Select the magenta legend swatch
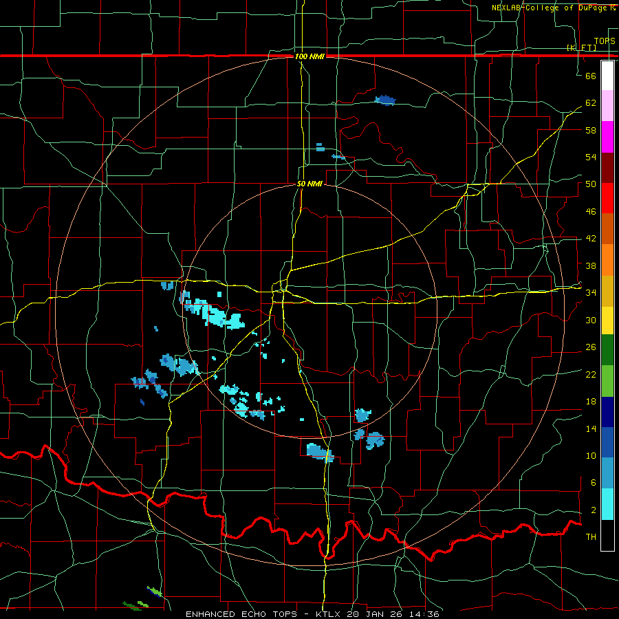Viewport: 619px width, 619px height. 607,137
